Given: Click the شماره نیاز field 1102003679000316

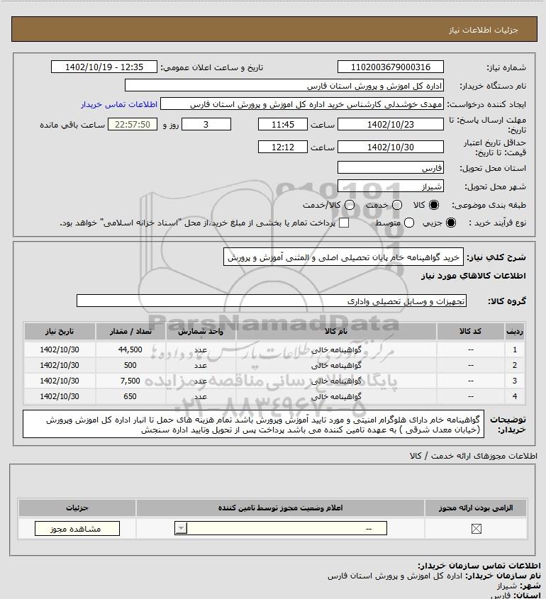Looking at the screenshot, I should 391,67.
